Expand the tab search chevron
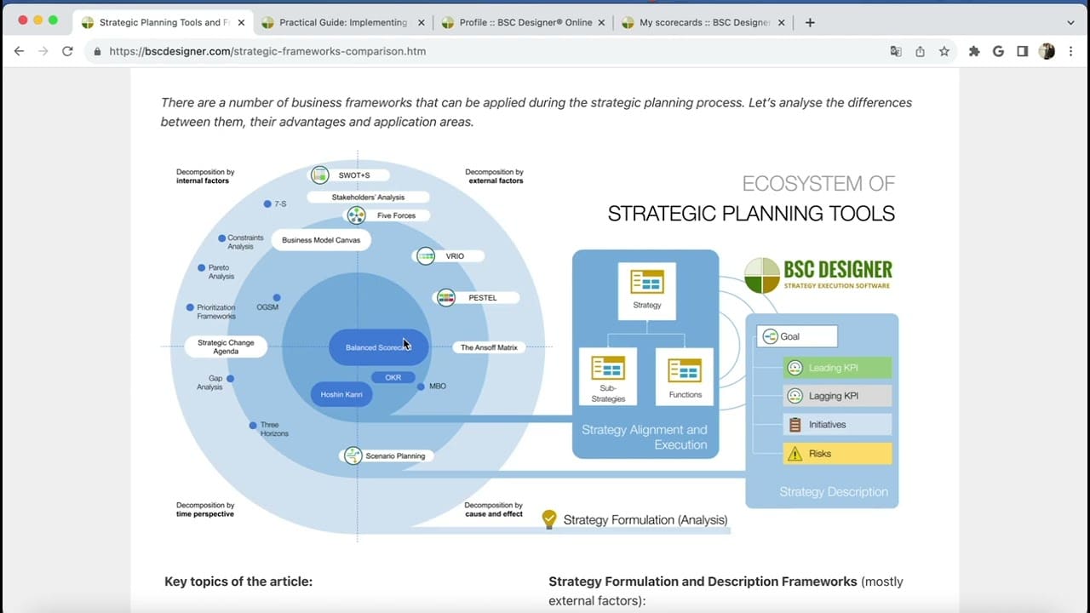Viewport: 1090px width, 613px height. (1070, 23)
